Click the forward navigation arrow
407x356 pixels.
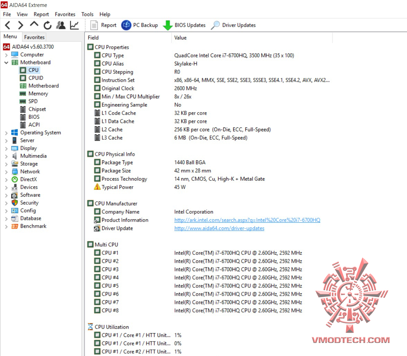pos(20,25)
